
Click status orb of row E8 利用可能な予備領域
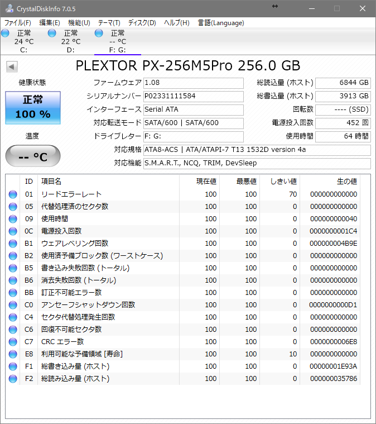(13, 354)
